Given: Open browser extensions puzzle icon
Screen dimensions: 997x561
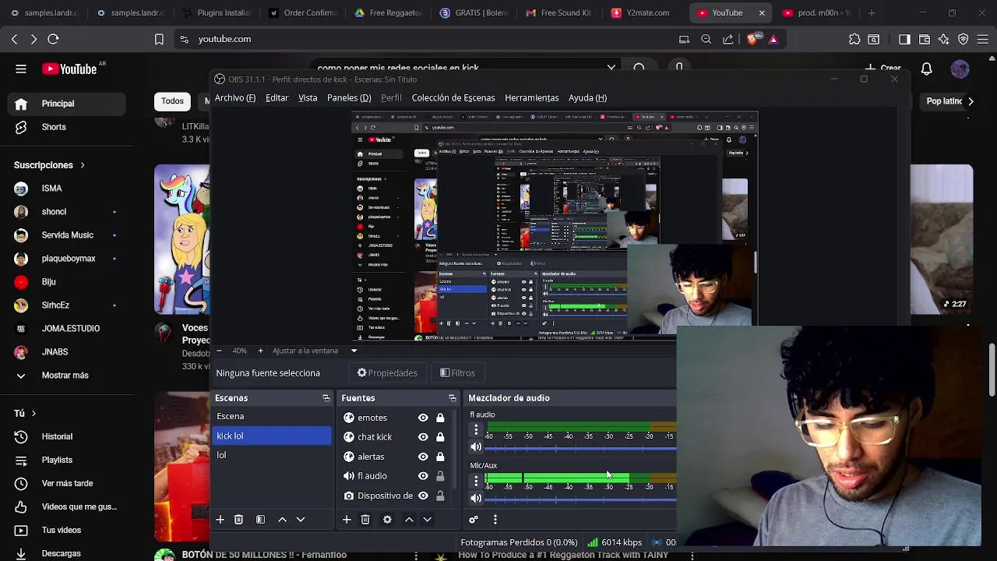Looking at the screenshot, I should click(x=854, y=39).
